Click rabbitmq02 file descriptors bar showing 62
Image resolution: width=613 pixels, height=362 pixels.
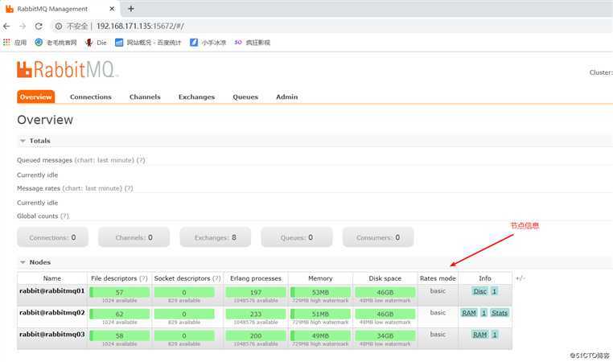[119, 314]
